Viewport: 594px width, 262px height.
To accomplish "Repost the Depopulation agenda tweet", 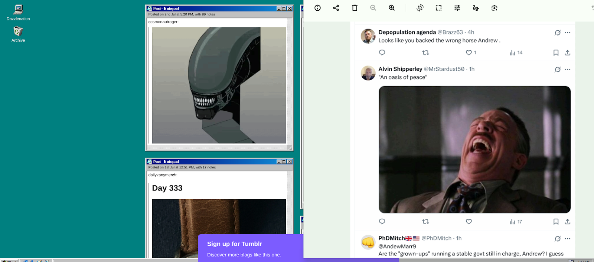I will point(425,53).
